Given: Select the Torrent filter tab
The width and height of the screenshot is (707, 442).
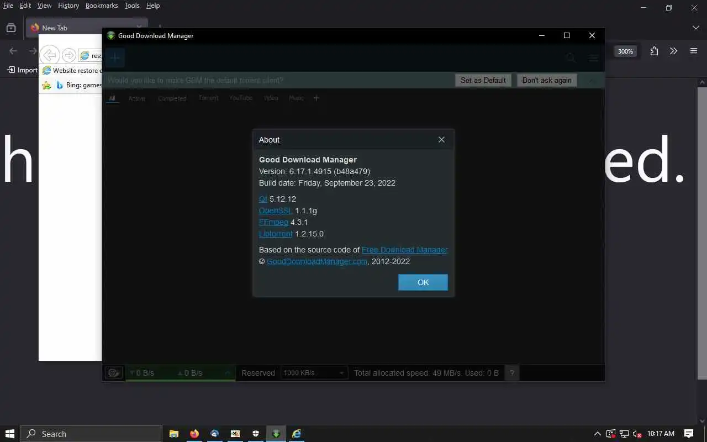Looking at the screenshot, I should point(208,98).
